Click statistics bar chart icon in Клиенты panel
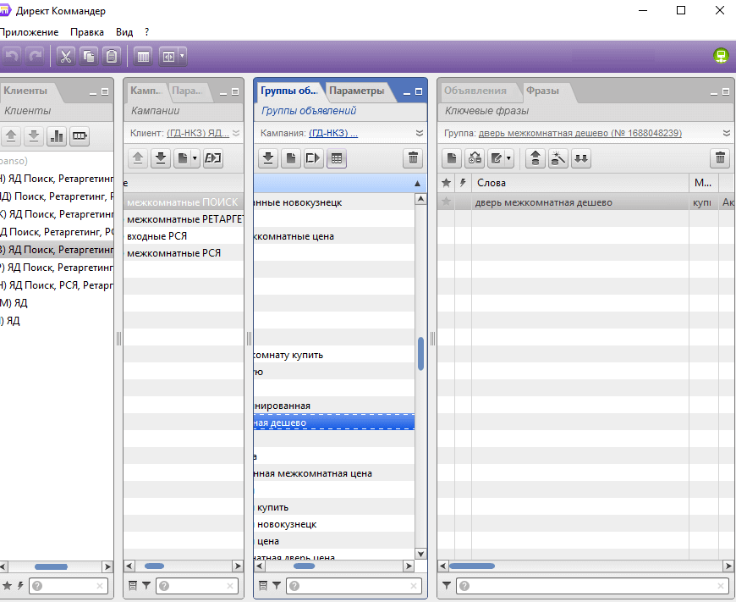This screenshot has width=736, height=602. (57, 136)
